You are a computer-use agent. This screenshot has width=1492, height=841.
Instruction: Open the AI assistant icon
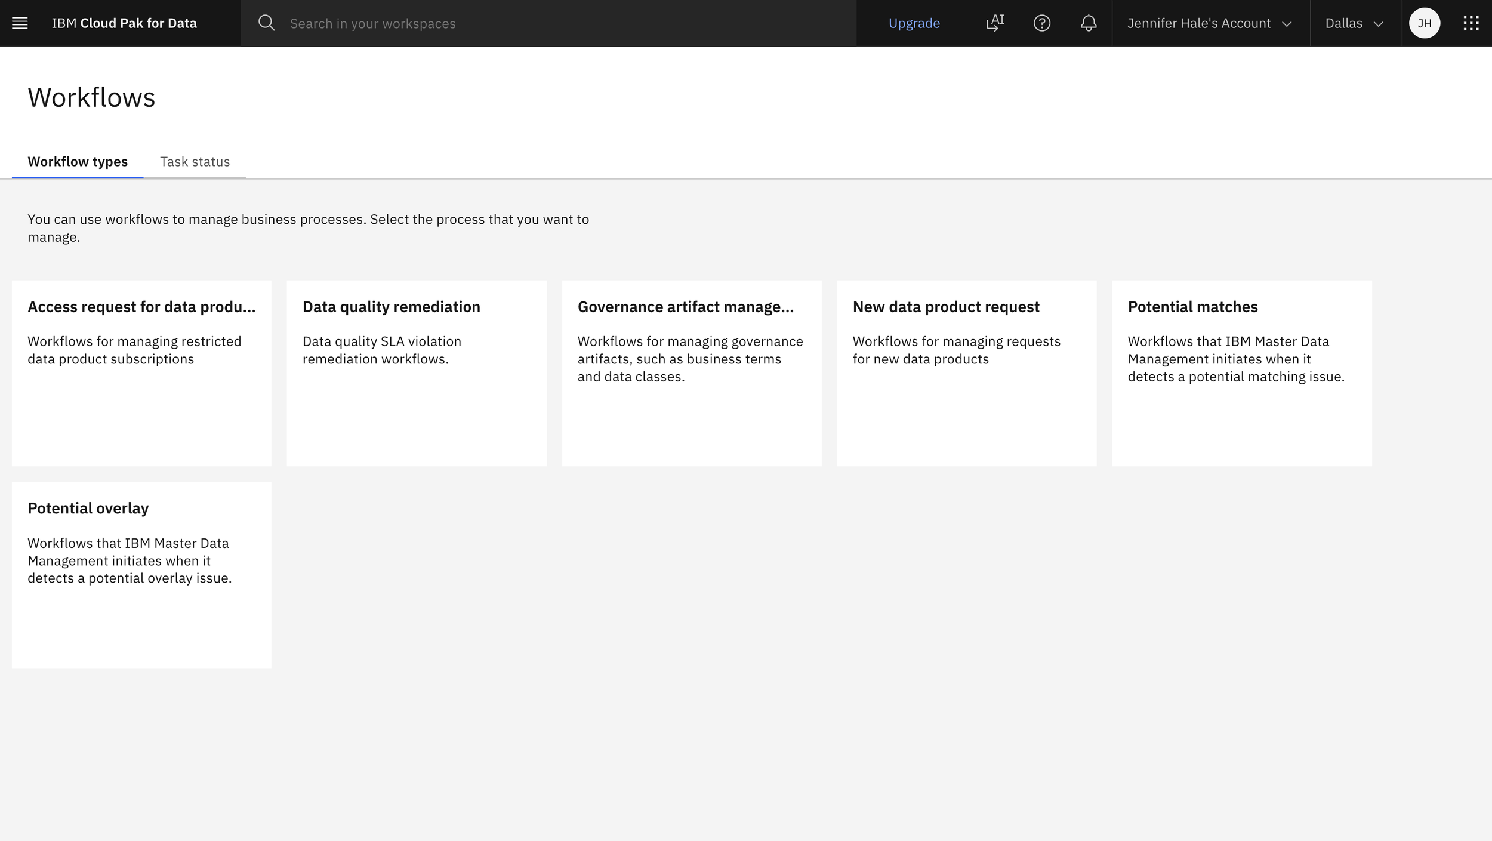click(995, 23)
